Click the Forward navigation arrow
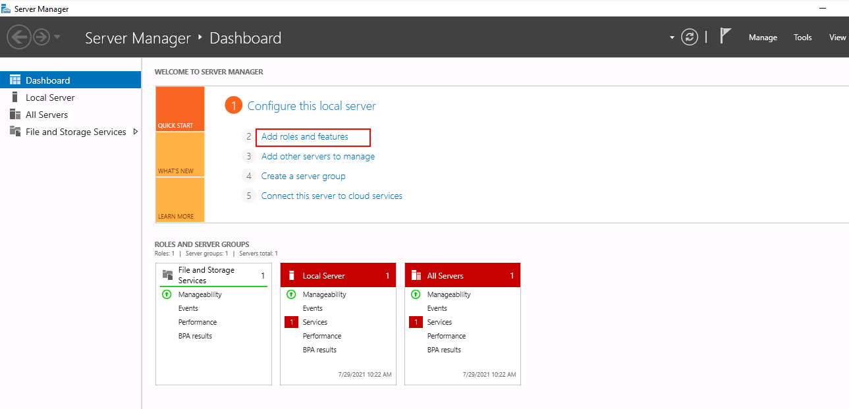Viewport: 849px width, 409px height. (x=41, y=37)
